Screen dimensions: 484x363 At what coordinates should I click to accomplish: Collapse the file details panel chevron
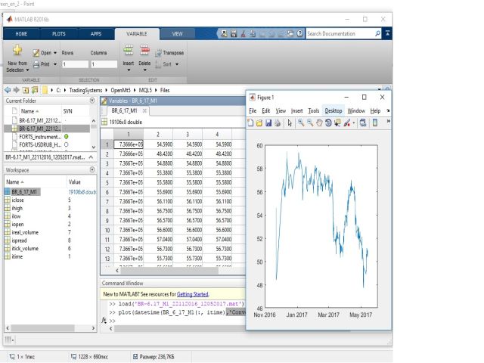[x=91, y=157]
